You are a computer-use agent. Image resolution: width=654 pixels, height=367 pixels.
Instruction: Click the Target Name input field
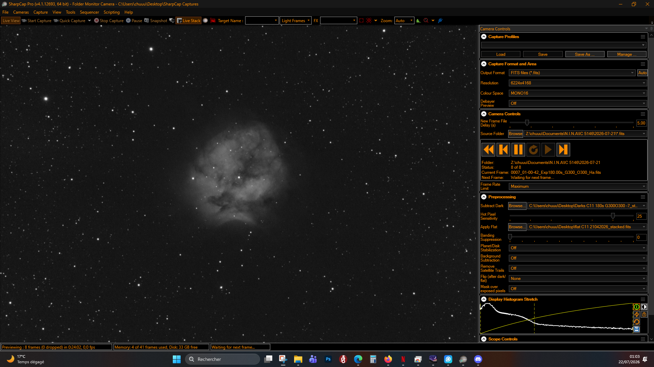pos(261,21)
